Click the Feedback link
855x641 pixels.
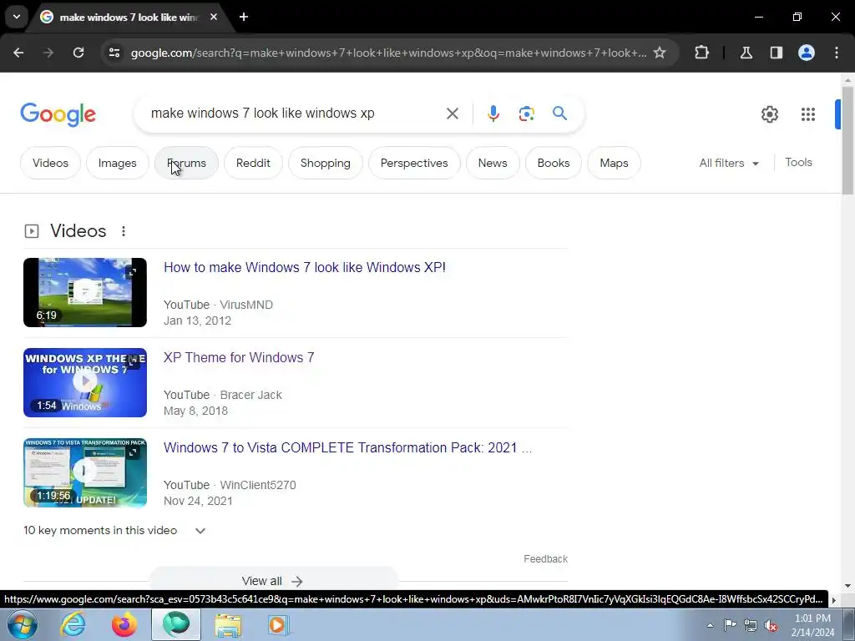tap(545, 558)
